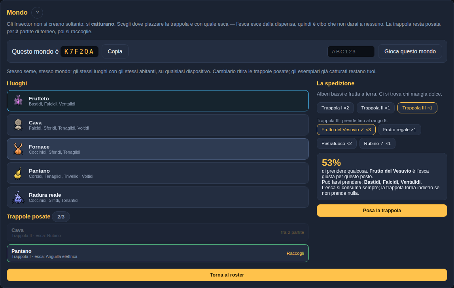Select the Frutteto location row
Screen dimensions: 454x288
point(158,101)
